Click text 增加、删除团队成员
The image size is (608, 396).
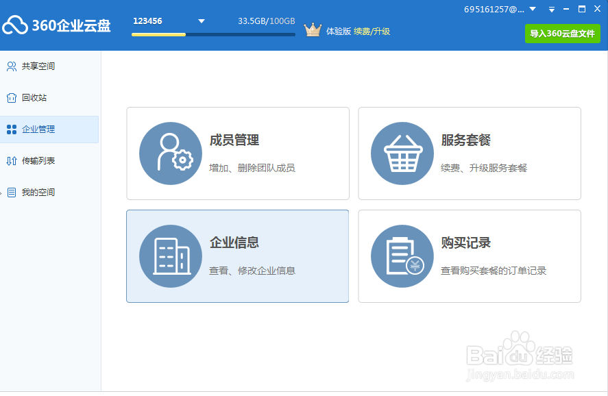pyautogui.click(x=252, y=168)
